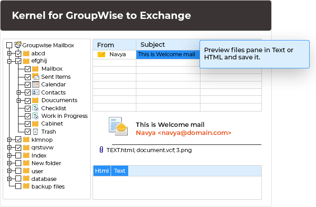Image resolution: width=316 pixels, height=207 pixels.
Task: Expand the klmnop tree node
Action: pyautogui.click(x=9, y=139)
